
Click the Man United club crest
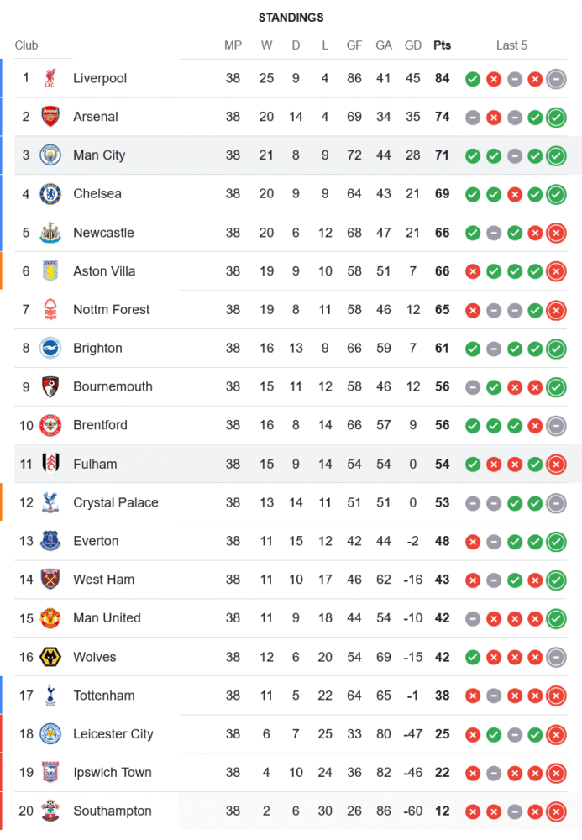pos(50,618)
